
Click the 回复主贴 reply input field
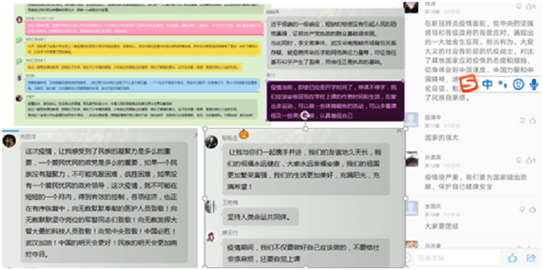[x=458, y=258]
